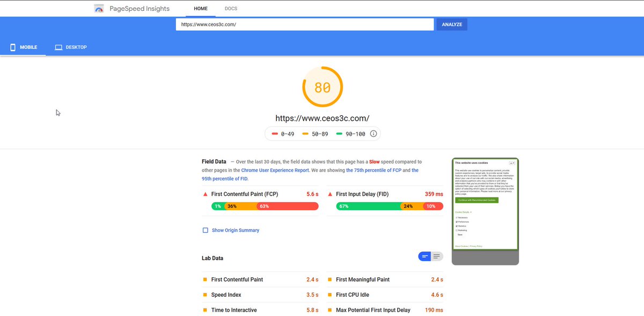644x316 pixels.
Task: Toggle Lab Data to the list view
Action: coord(436,256)
